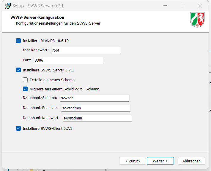Click the Datenbank-Kennwort label
This screenshot has height=171, width=211.
click(x=41, y=118)
